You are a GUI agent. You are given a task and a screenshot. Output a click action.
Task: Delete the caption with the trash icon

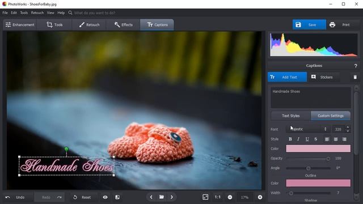coord(355,77)
